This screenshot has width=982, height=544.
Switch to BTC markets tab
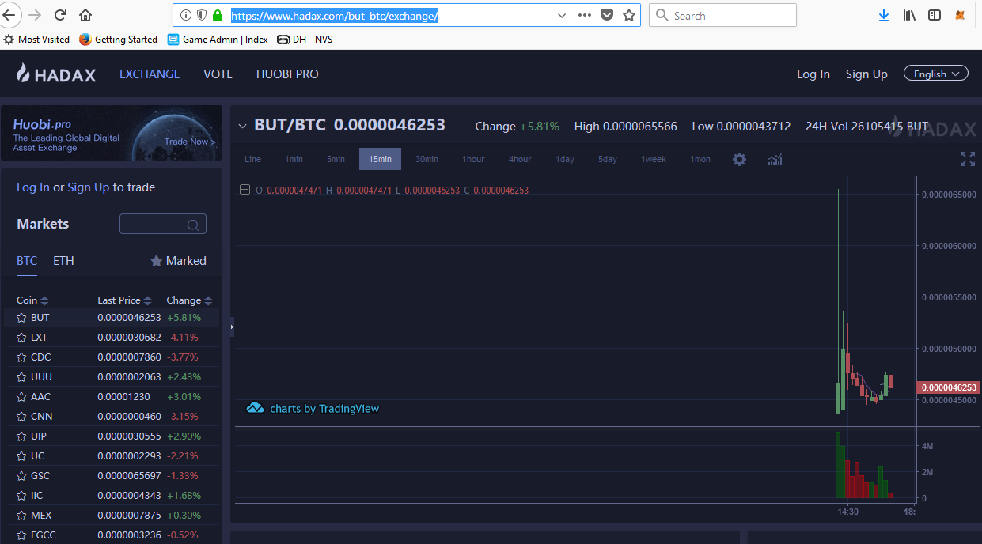click(27, 261)
